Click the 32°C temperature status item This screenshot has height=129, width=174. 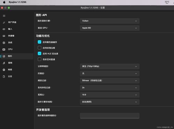point(167,2)
